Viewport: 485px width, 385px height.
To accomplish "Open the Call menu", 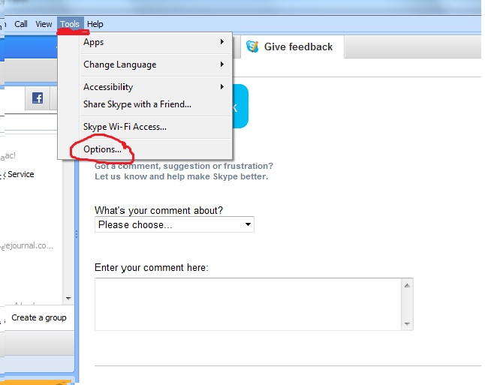I will pos(21,24).
